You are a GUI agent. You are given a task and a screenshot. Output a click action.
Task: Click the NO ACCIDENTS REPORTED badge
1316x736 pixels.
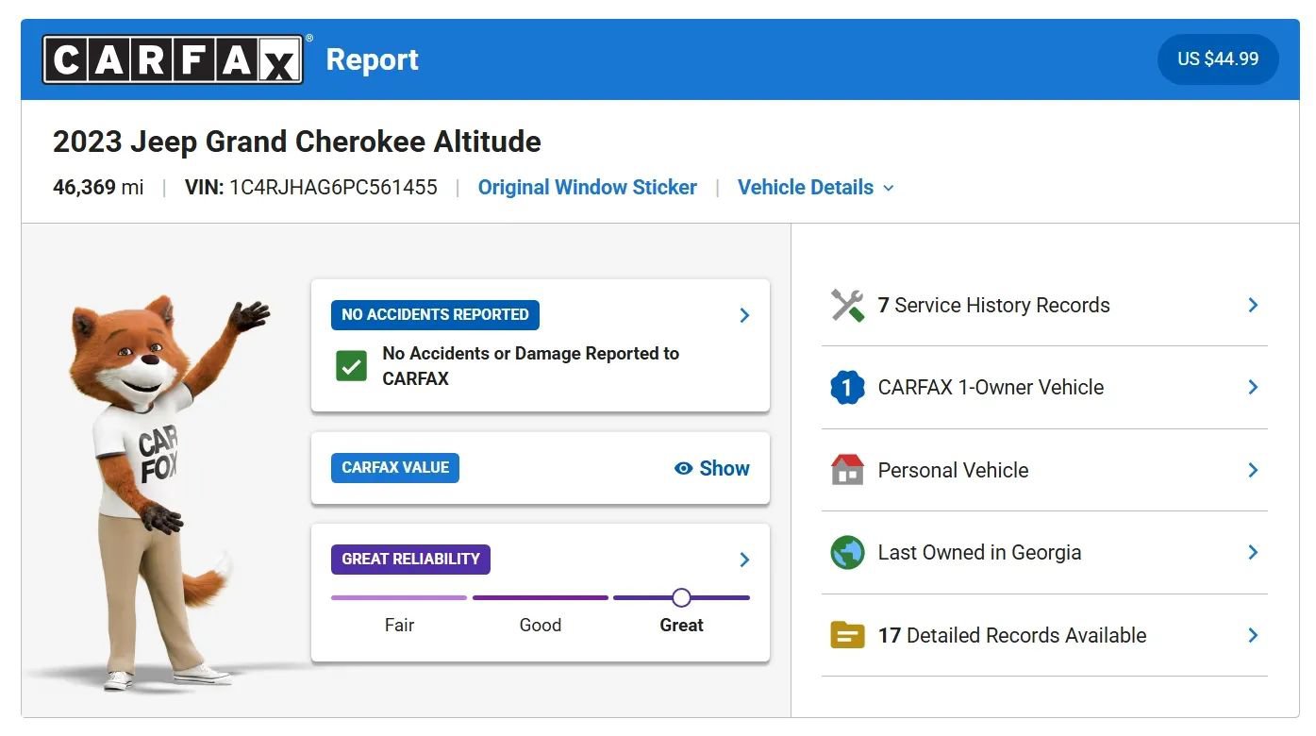click(x=435, y=315)
